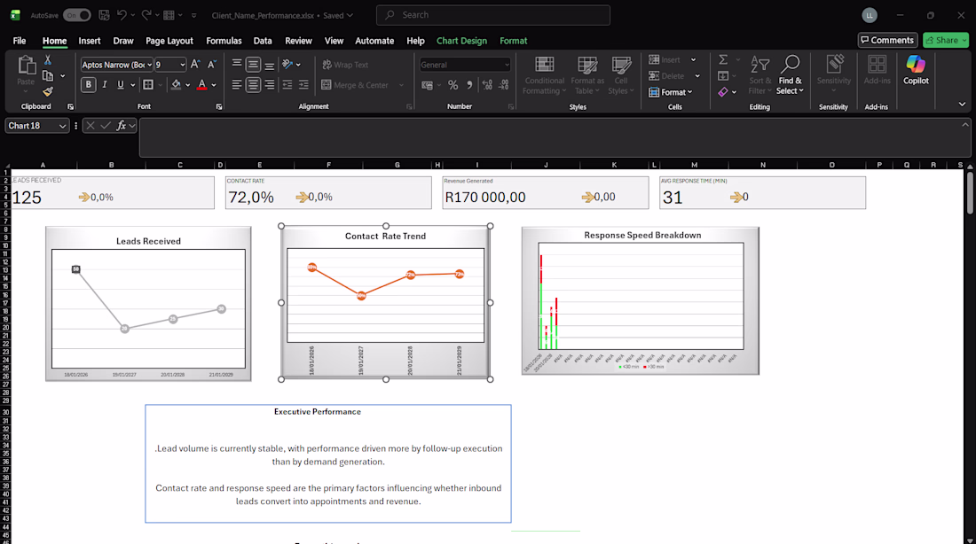The height and width of the screenshot is (544, 976).
Task: Click the AutoSum sigma icon
Action: tap(723, 59)
